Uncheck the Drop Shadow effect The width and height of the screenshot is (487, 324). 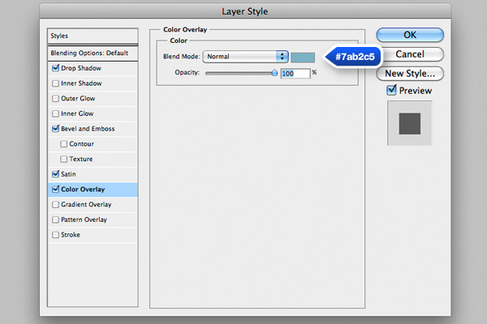(55, 68)
